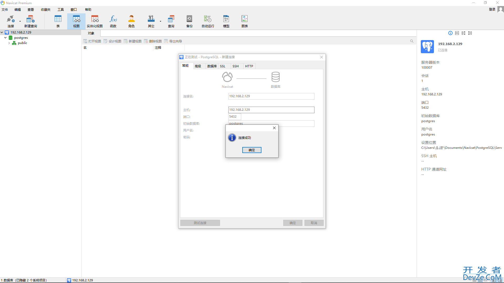Viewport: 504px width, 283px height.
Task: Close the 新建连接 dialog with X
Action: [x=322, y=57]
